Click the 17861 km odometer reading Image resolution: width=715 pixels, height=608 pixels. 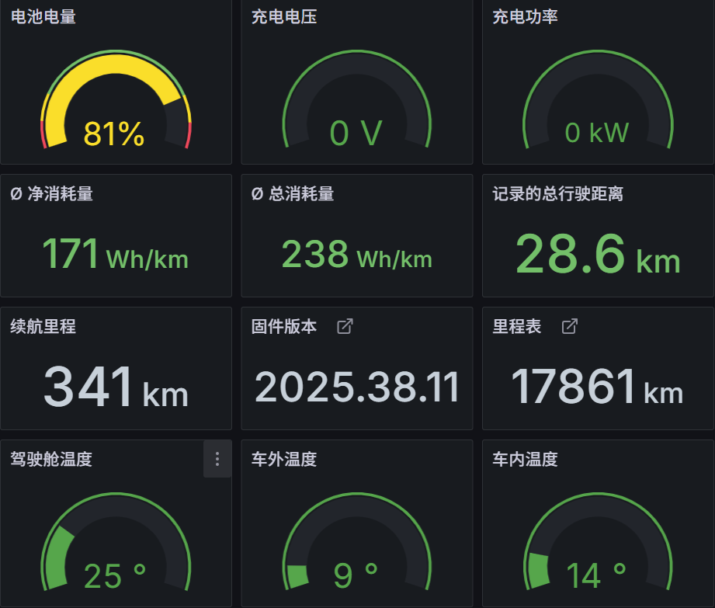click(x=597, y=387)
